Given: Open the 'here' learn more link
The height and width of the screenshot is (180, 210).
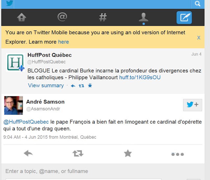Looking at the screenshot, I should coord(63,42).
